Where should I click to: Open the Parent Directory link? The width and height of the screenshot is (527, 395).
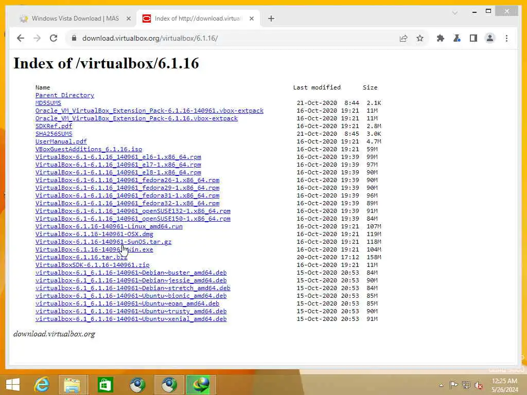point(64,95)
